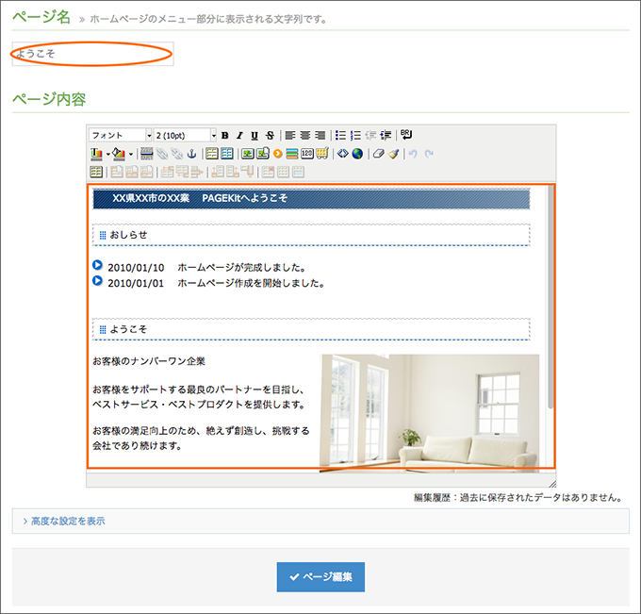Center-align the text

(305, 136)
